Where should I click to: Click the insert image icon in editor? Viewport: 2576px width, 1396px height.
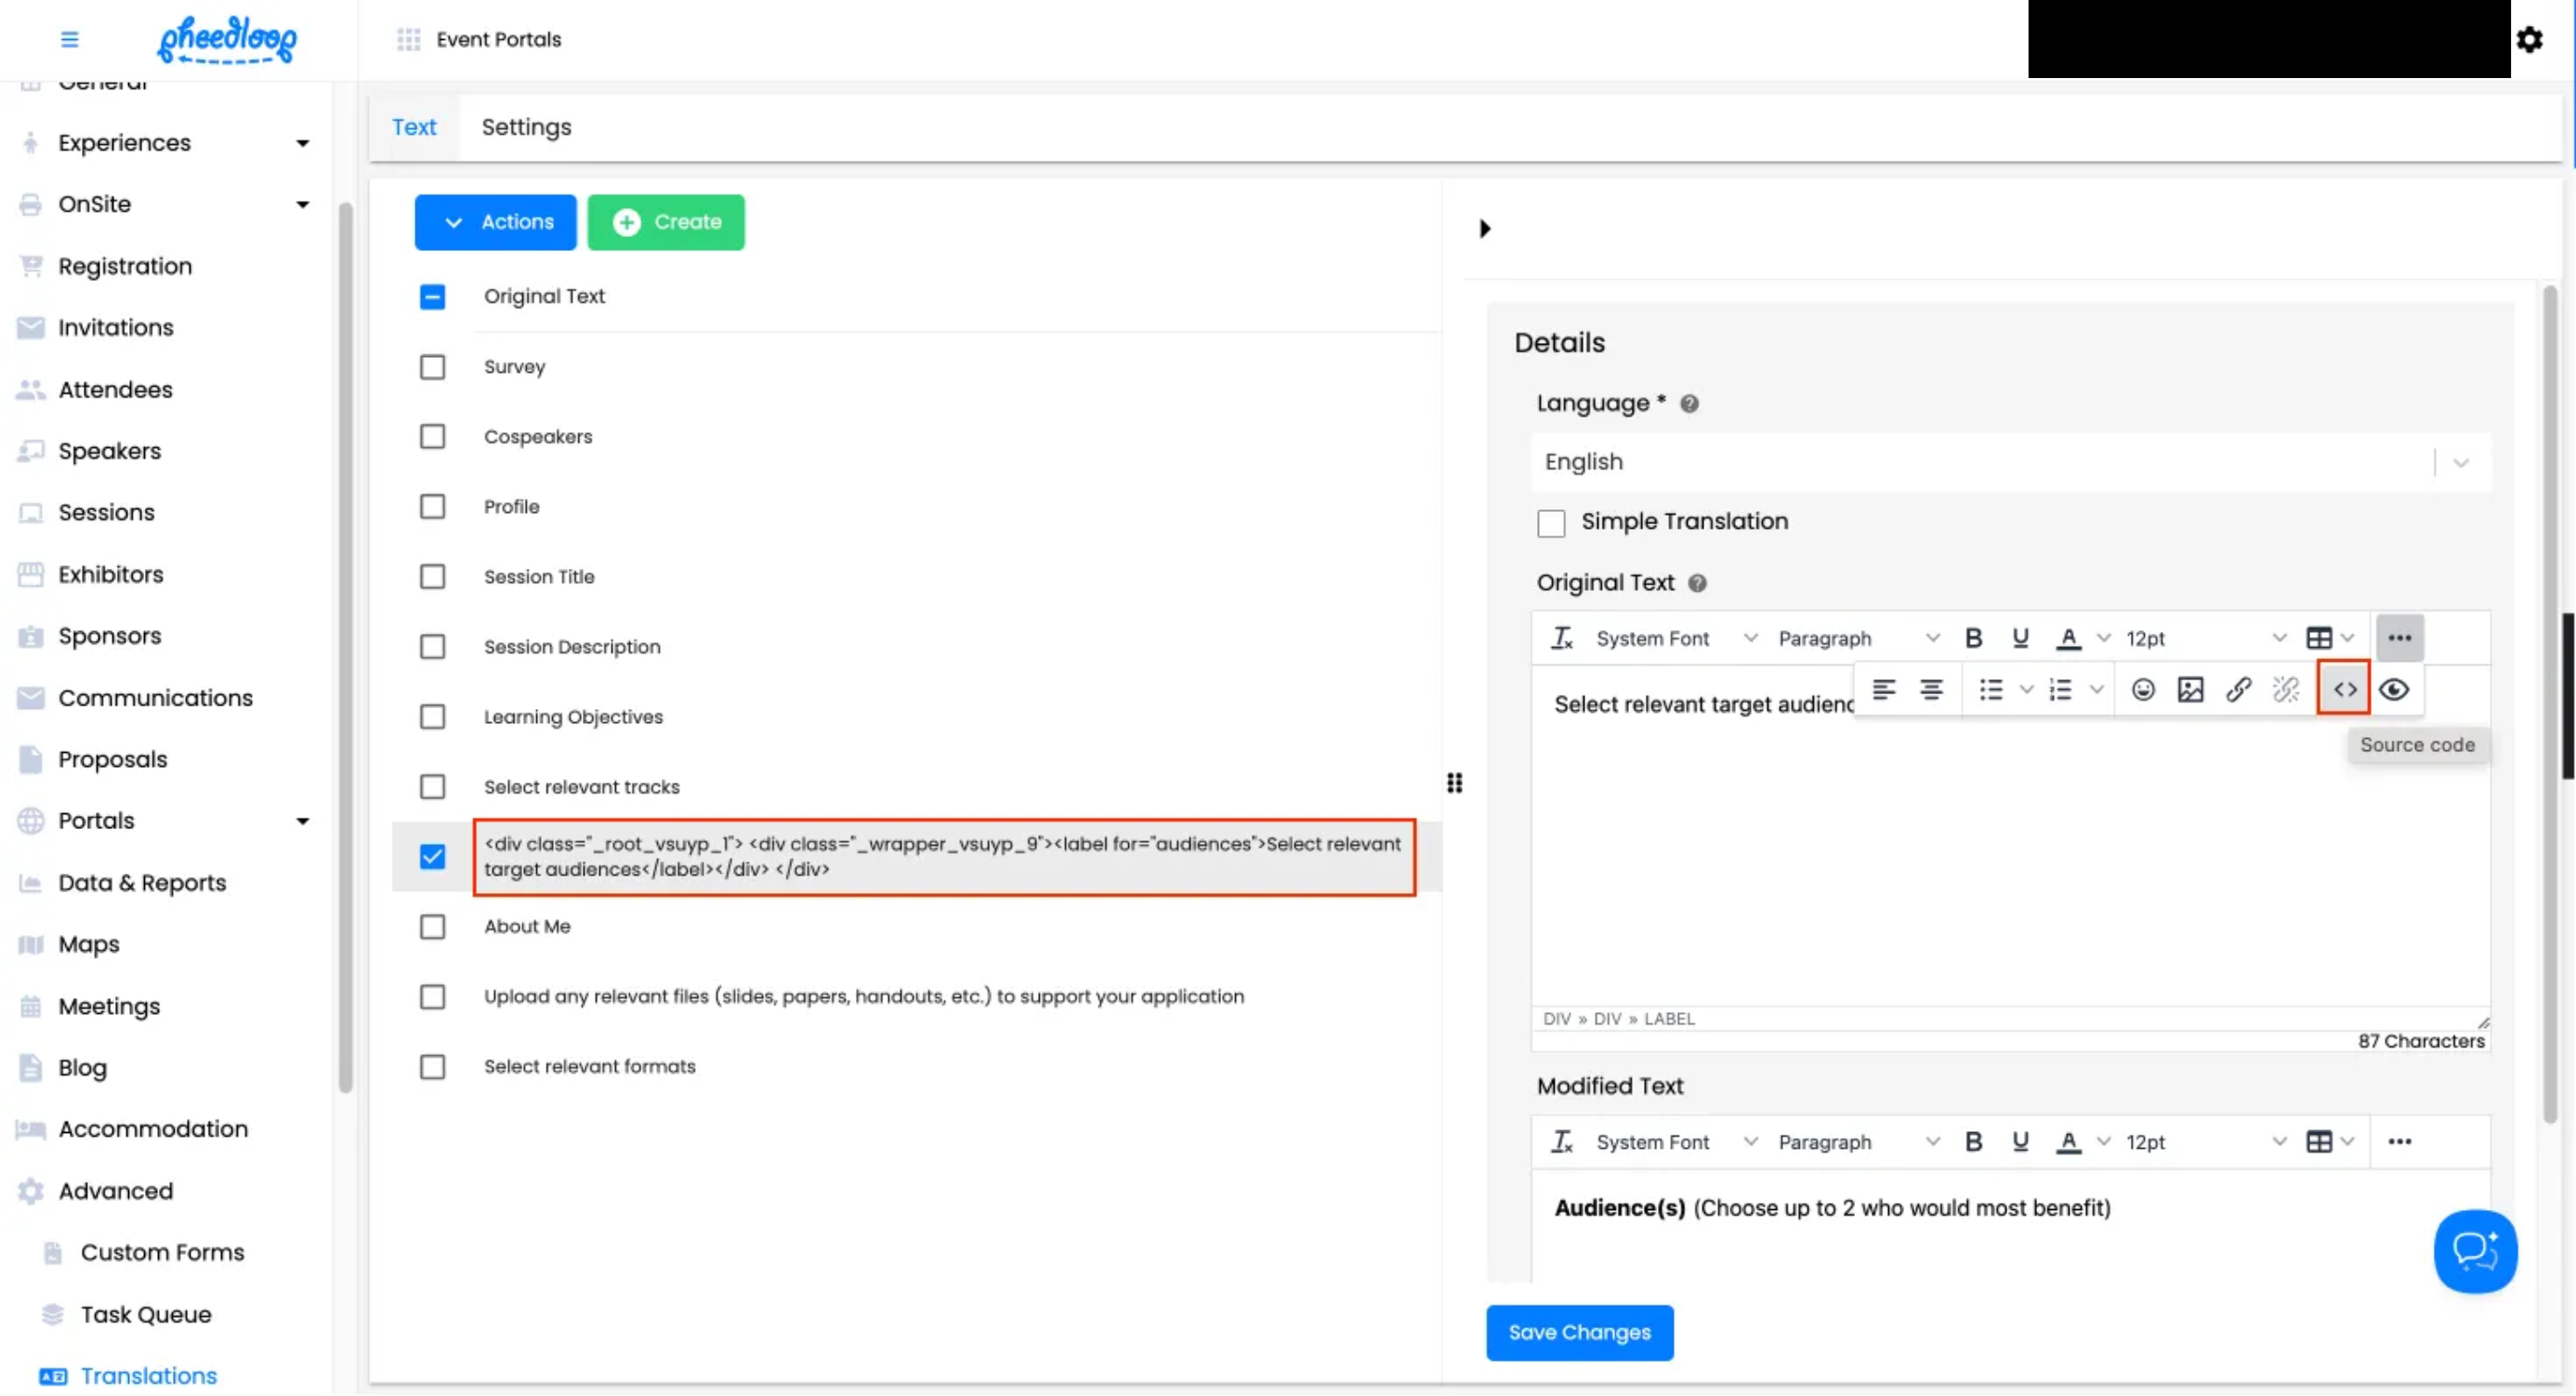coord(2190,689)
